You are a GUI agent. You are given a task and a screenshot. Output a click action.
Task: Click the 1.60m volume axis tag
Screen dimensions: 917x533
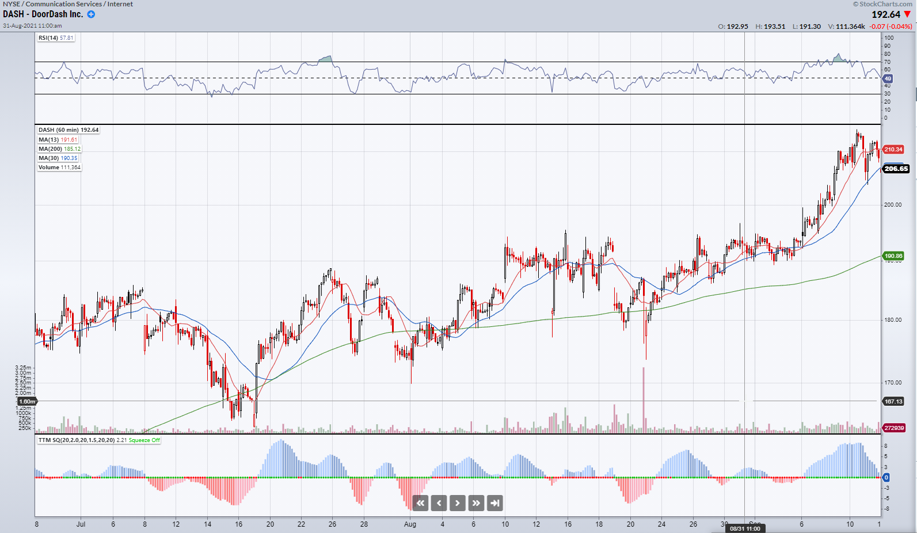pos(27,402)
